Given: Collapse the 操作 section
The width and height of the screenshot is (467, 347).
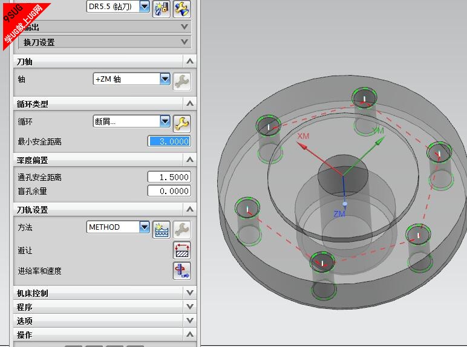Looking at the screenshot, I should [190, 334].
